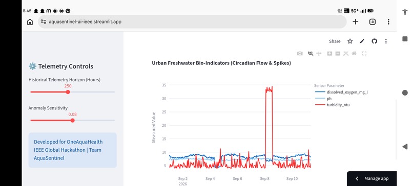Viewport: 413px width, 186px height.
Task: Edit the app with pencil icon
Action: (362, 41)
